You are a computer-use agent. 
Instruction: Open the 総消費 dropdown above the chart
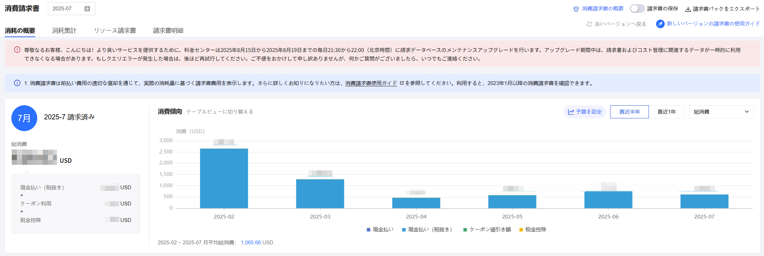(721, 112)
